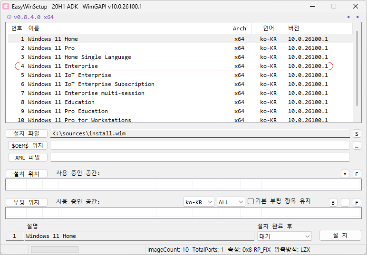Select Windows 11 Enterprise row
Image resolution: width=367 pixels, height=255 pixels.
180,66
